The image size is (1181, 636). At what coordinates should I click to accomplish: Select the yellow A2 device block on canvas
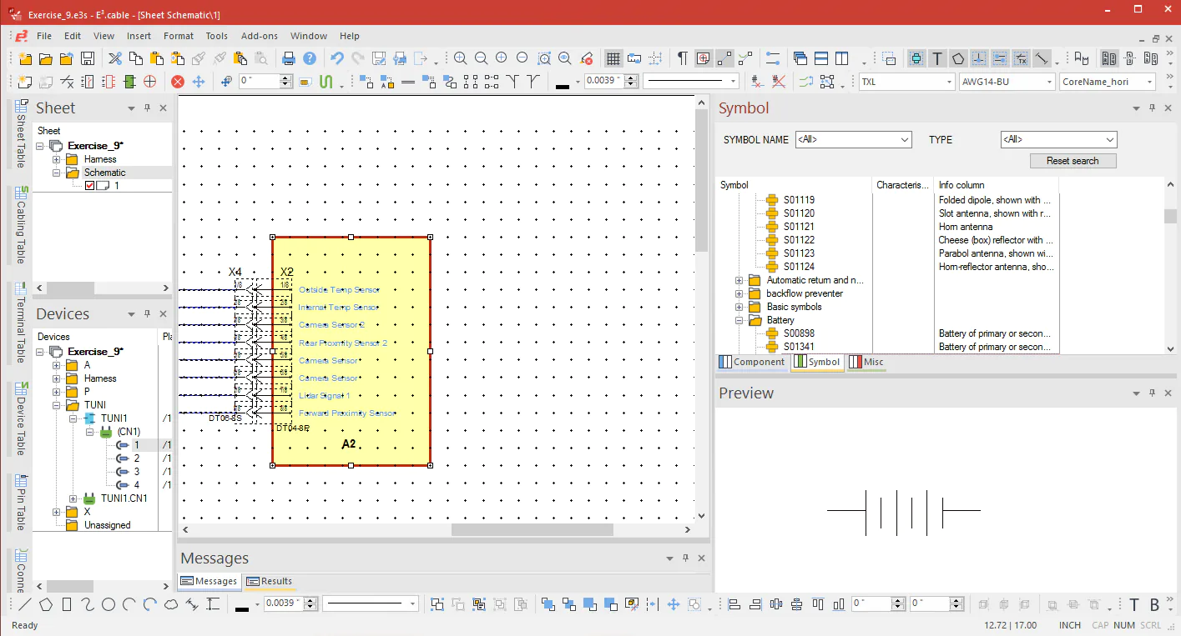[x=351, y=352]
